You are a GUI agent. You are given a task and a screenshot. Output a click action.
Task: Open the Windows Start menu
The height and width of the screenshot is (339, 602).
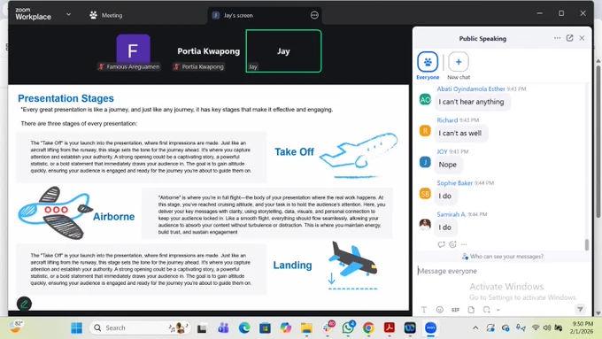click(77, 327)
